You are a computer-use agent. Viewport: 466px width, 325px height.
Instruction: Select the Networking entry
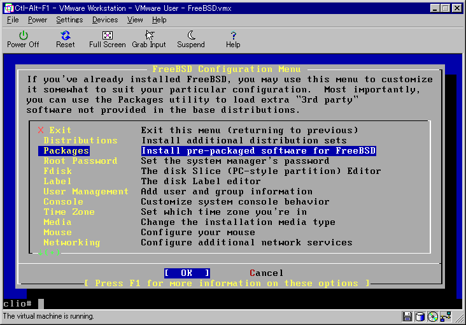[72, 243]
